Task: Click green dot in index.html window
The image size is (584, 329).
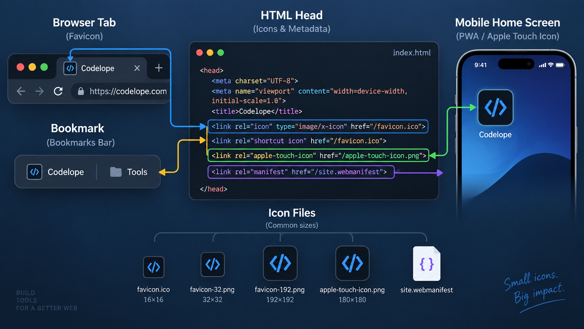Action: (220, 52)
